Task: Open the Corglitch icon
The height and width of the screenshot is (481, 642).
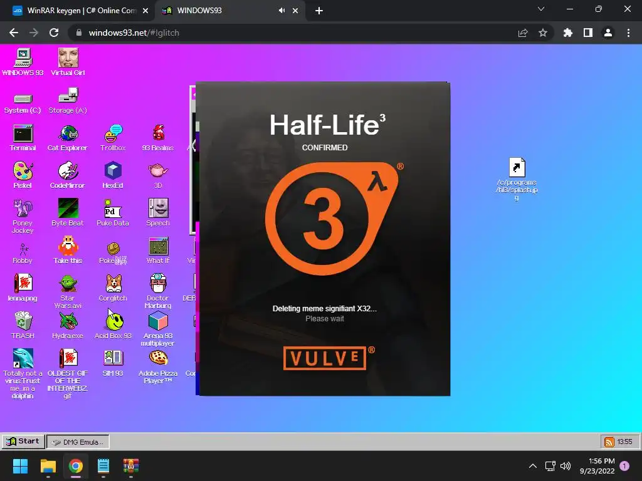Action: coord(113,288)
